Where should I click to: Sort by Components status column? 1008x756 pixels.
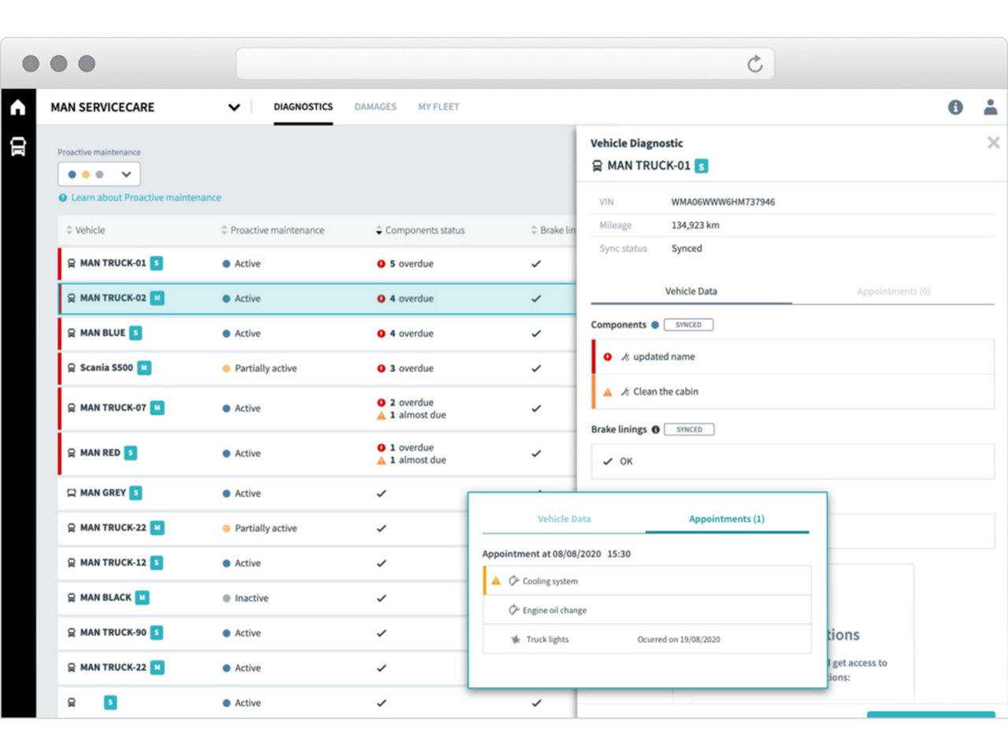pos(420,230)
